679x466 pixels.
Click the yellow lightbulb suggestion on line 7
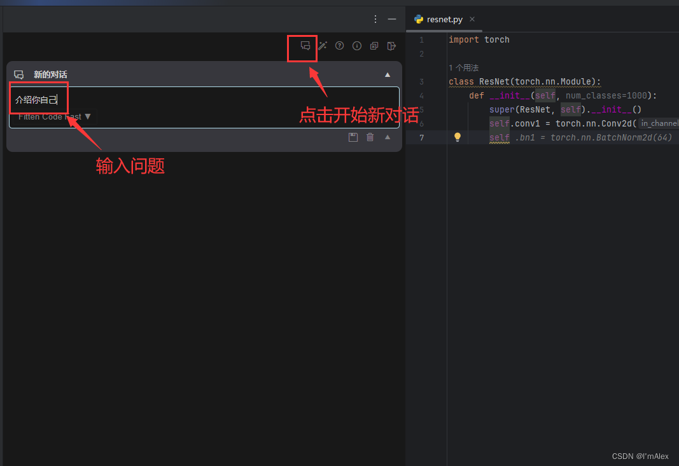coord(457,137)
